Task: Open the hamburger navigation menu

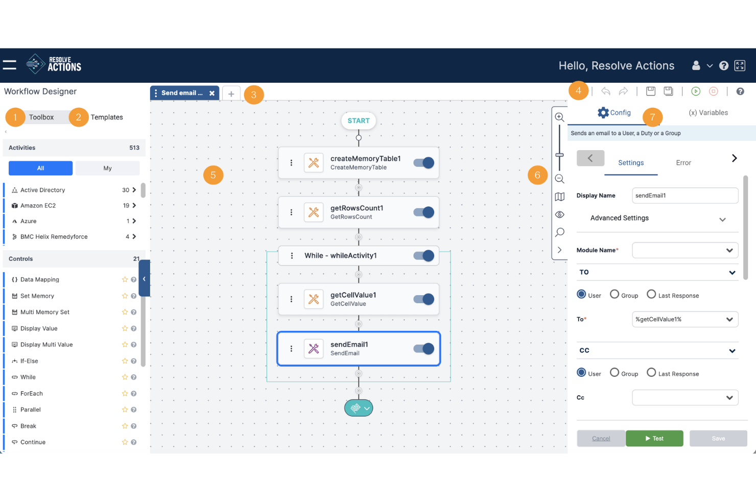Action: (9, 65)
